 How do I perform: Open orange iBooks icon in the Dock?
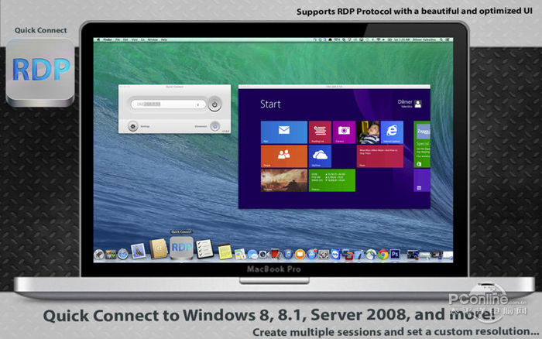coord(300,255)
